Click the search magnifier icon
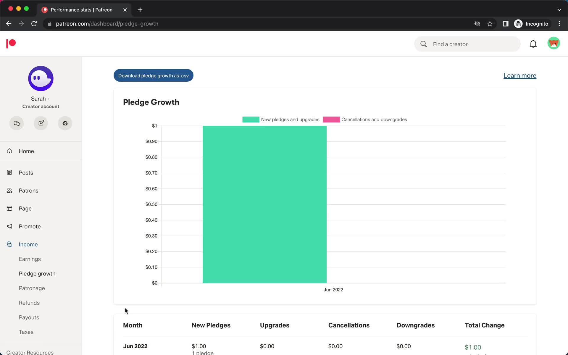This screenshot has height=355, width=568. click(424, 44)
